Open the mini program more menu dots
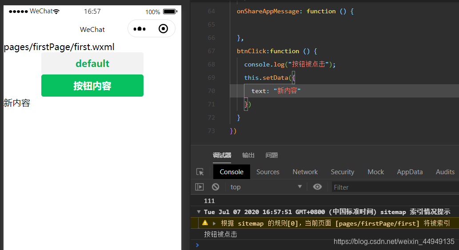 [x=140, y=29]
